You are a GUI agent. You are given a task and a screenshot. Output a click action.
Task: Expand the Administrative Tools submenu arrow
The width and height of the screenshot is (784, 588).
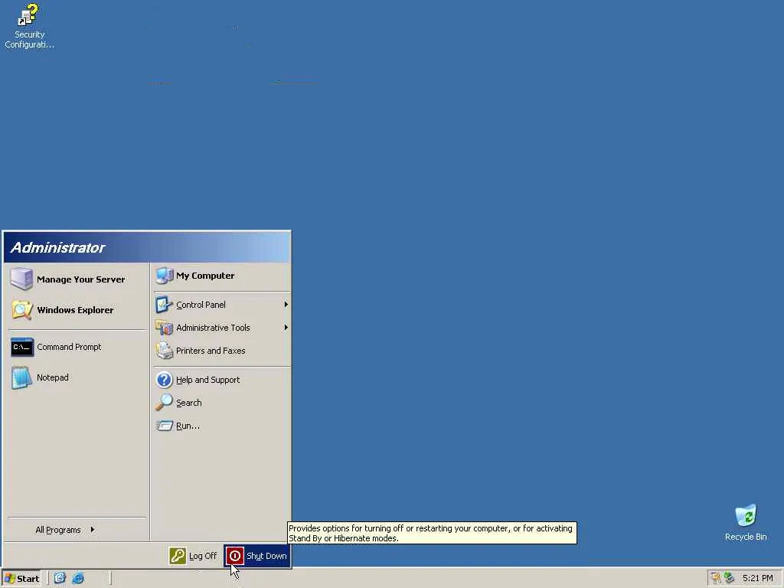point(286,328)
